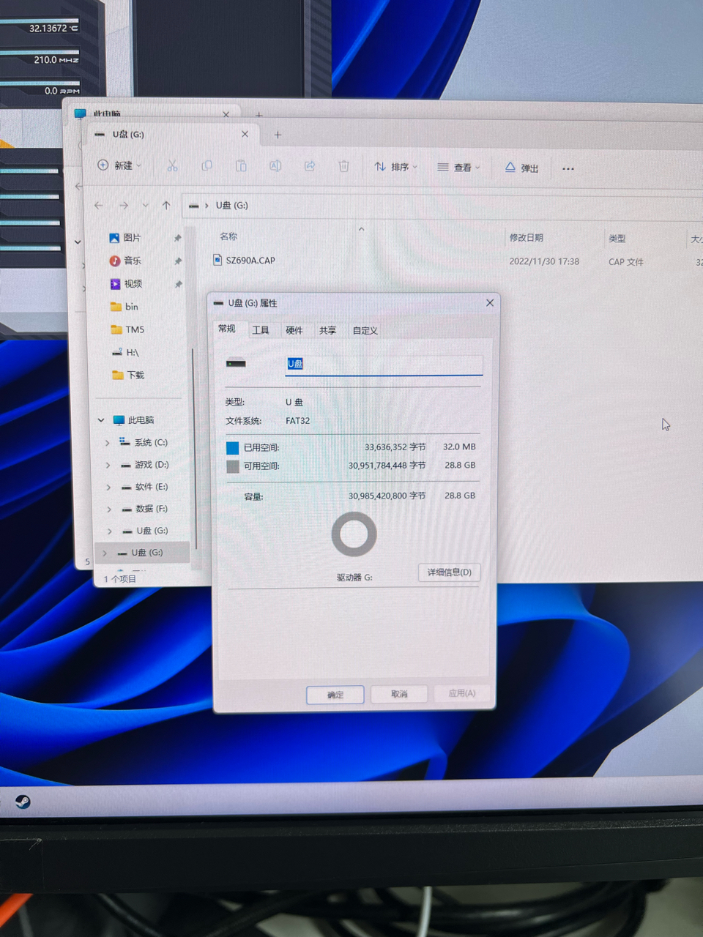This screenshot has width=703, height=937.
Task: Click the 详细信息(D) button
Action: [x=449, y=572]
